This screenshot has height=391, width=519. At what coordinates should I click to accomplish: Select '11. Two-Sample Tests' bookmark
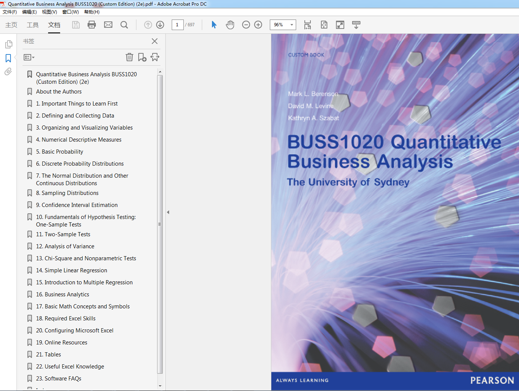63,234
